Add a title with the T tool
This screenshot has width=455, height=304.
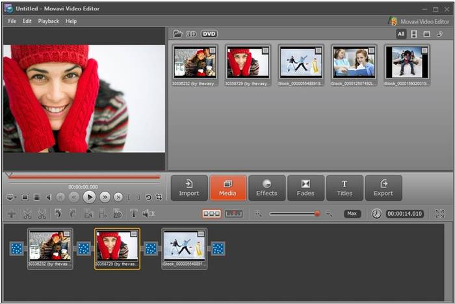134,214
